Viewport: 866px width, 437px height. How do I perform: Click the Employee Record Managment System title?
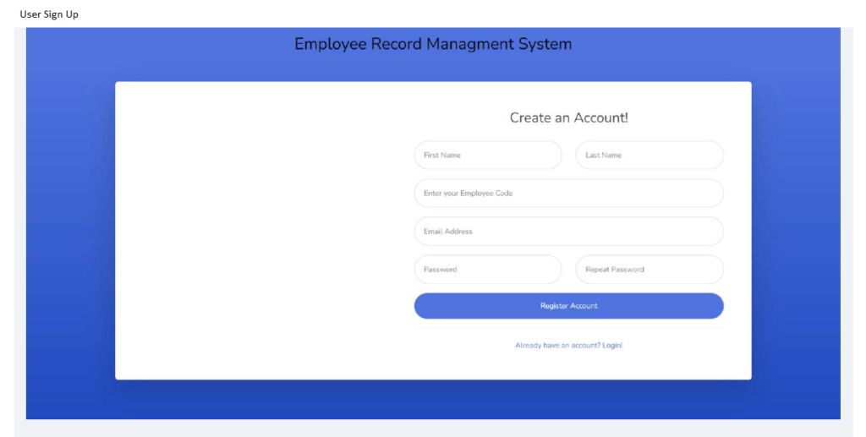pyautogui.click(x=433, y=44)
